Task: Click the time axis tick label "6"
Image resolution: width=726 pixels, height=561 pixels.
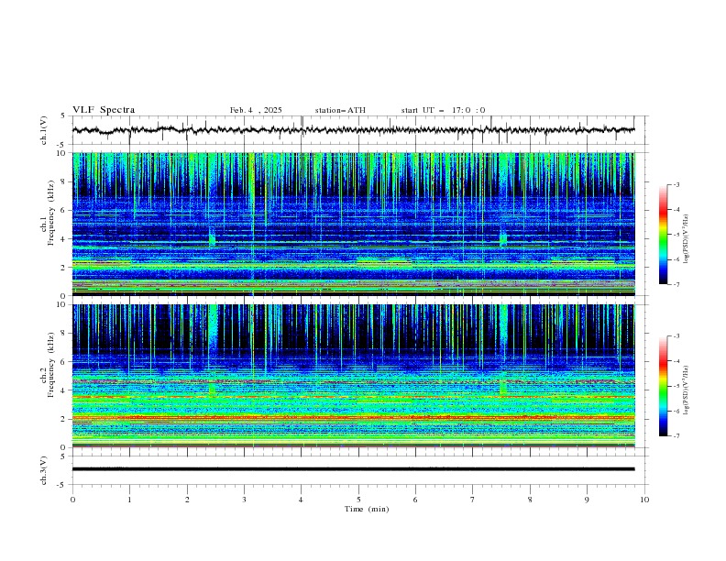Action: click(415, 500)
